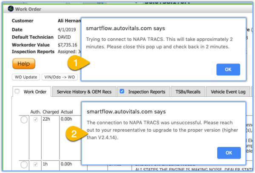Click the Default Technician name DAVID

pos(64,37)
